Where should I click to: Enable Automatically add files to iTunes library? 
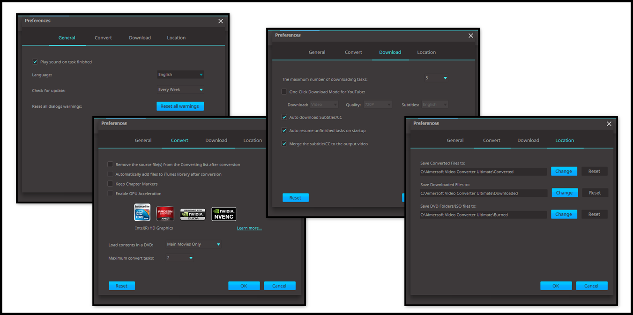111,174
